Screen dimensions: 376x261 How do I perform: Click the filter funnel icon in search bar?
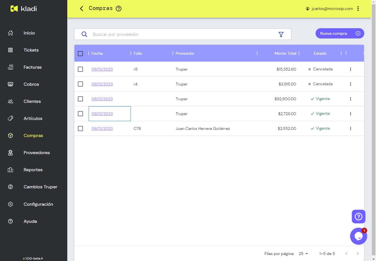[x=281, y=34]
